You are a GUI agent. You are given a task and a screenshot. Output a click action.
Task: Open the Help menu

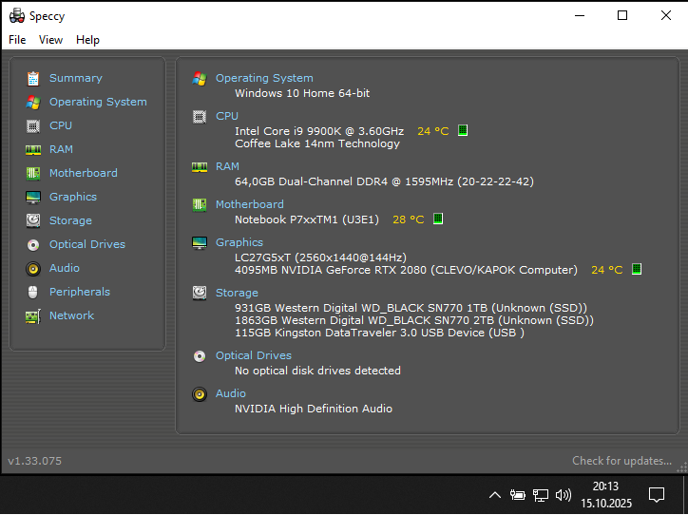87,40
